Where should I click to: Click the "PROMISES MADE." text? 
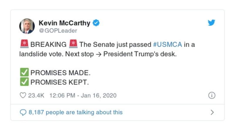tap(61, 73)
